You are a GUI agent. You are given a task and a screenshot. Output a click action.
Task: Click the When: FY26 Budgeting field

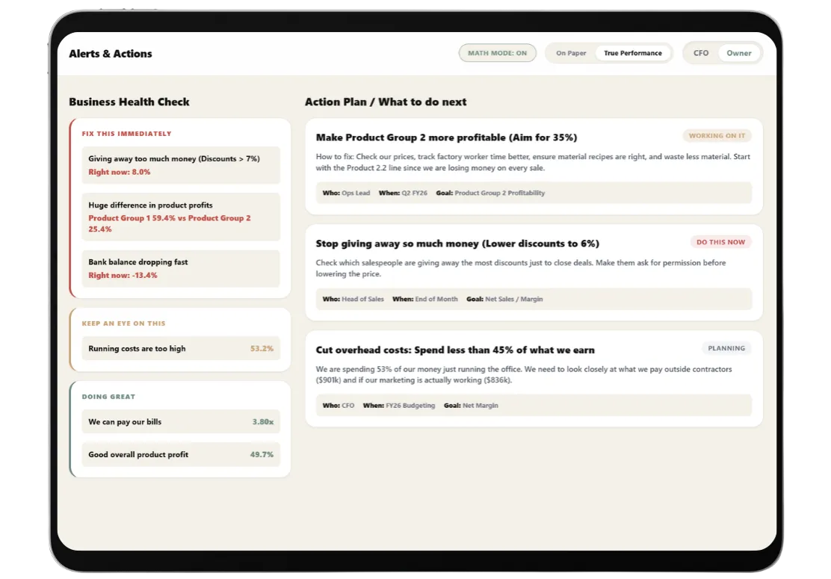(399, 405)
